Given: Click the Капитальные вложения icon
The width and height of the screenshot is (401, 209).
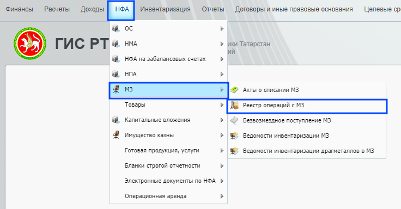Looking at the screenshot, I should click(116, 120).
